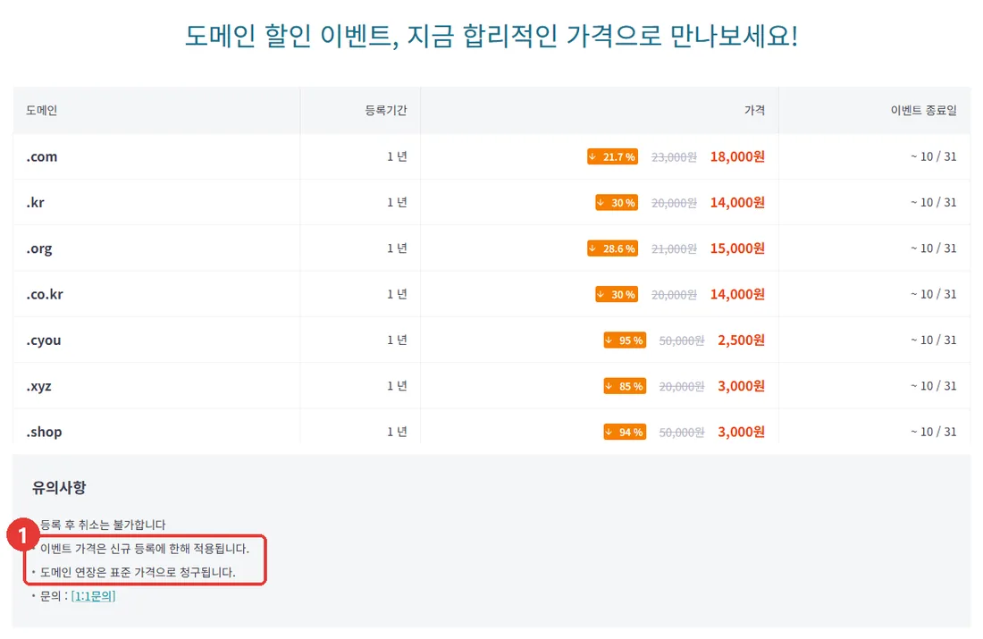The image size is (983, 639).
Task: Click the 14,000원 price in .co.kr row
Action: [x=737, y=294]
